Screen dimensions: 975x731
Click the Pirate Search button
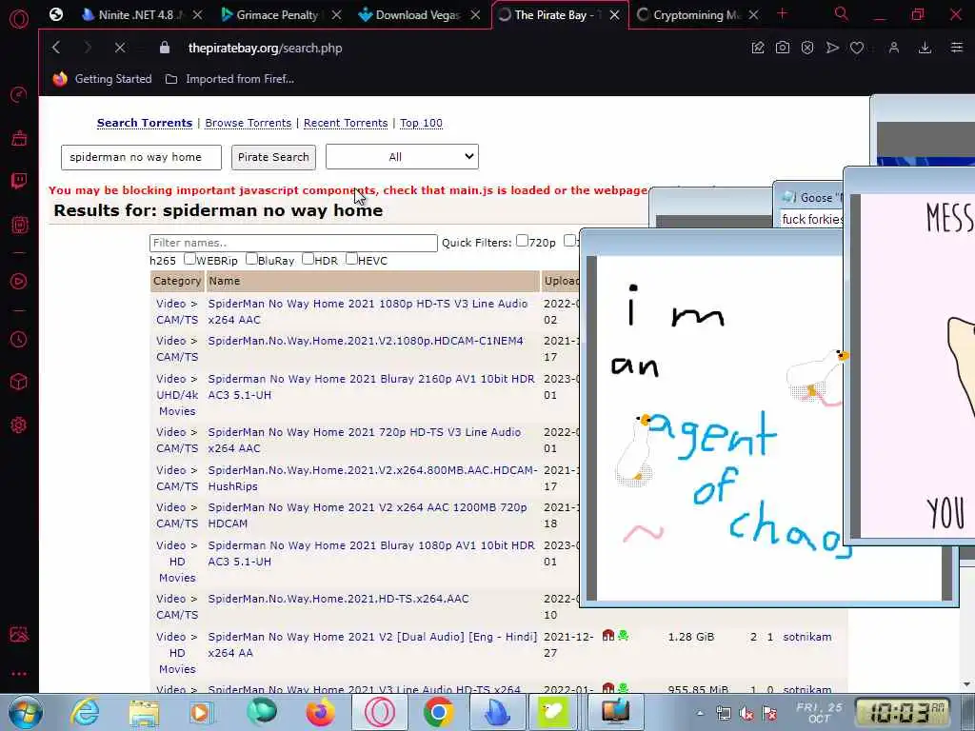tap(273, 157)
